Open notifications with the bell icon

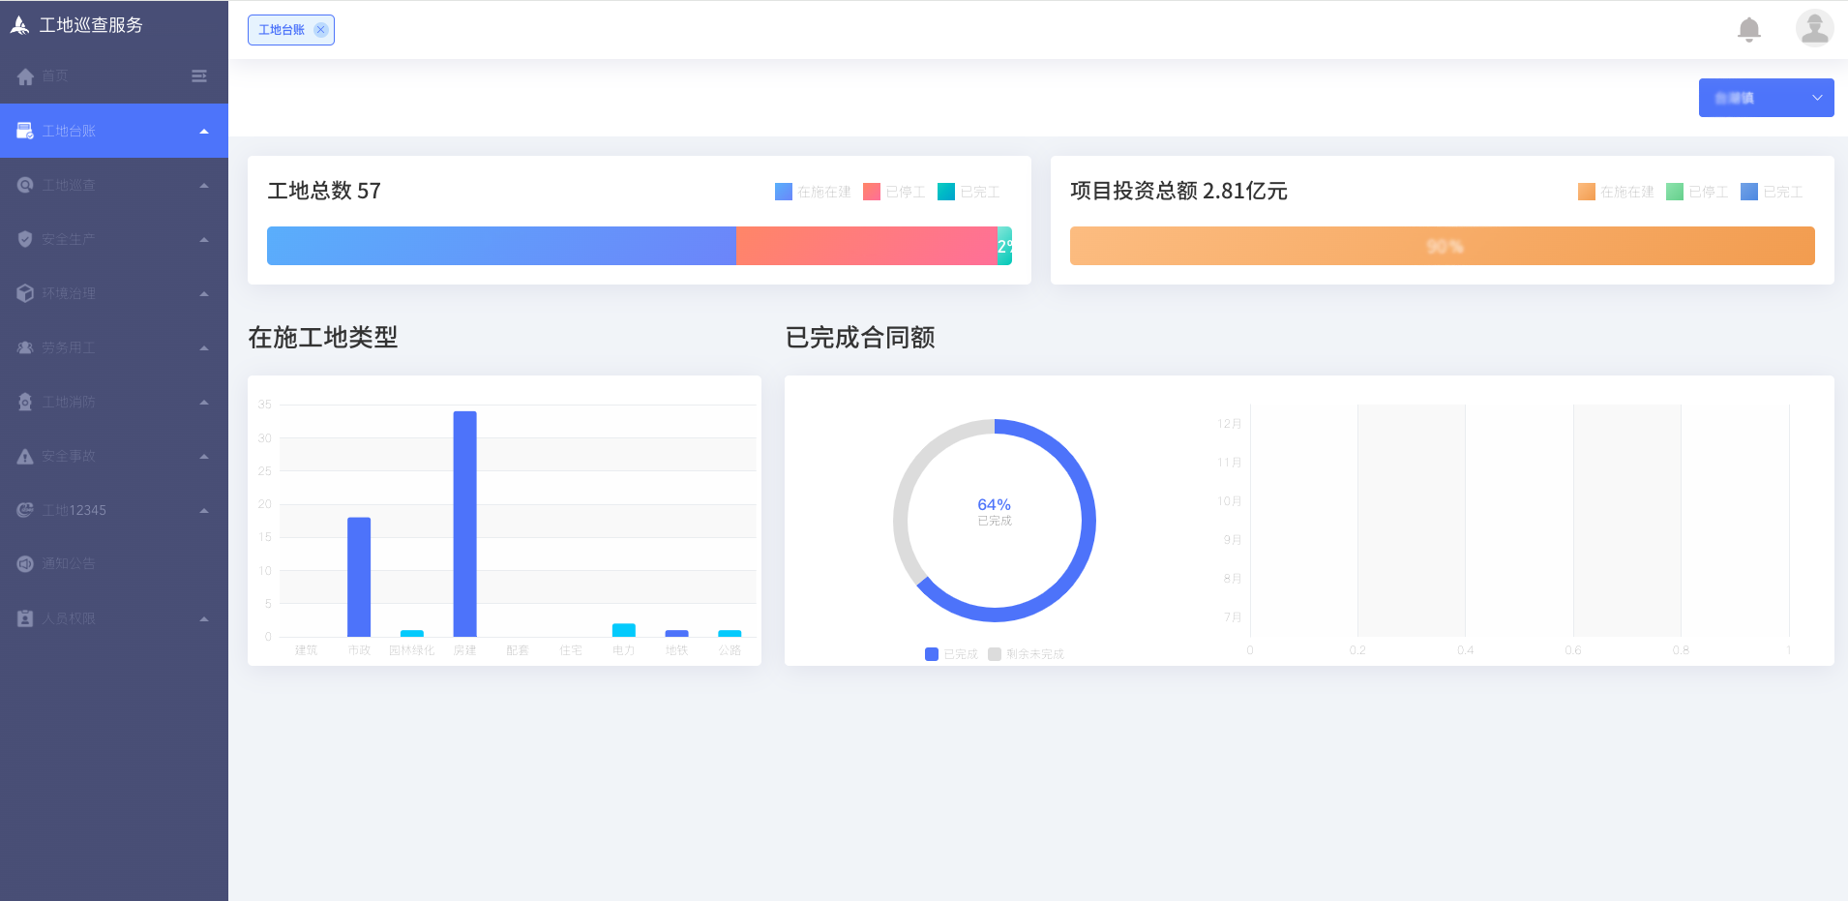click(x=1749, y=29)
